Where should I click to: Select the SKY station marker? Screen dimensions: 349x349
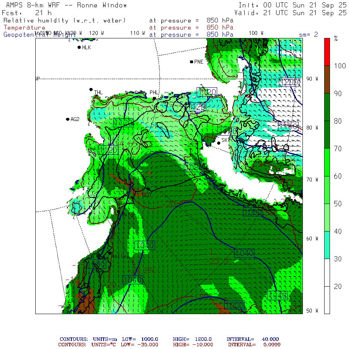[219, 143]
